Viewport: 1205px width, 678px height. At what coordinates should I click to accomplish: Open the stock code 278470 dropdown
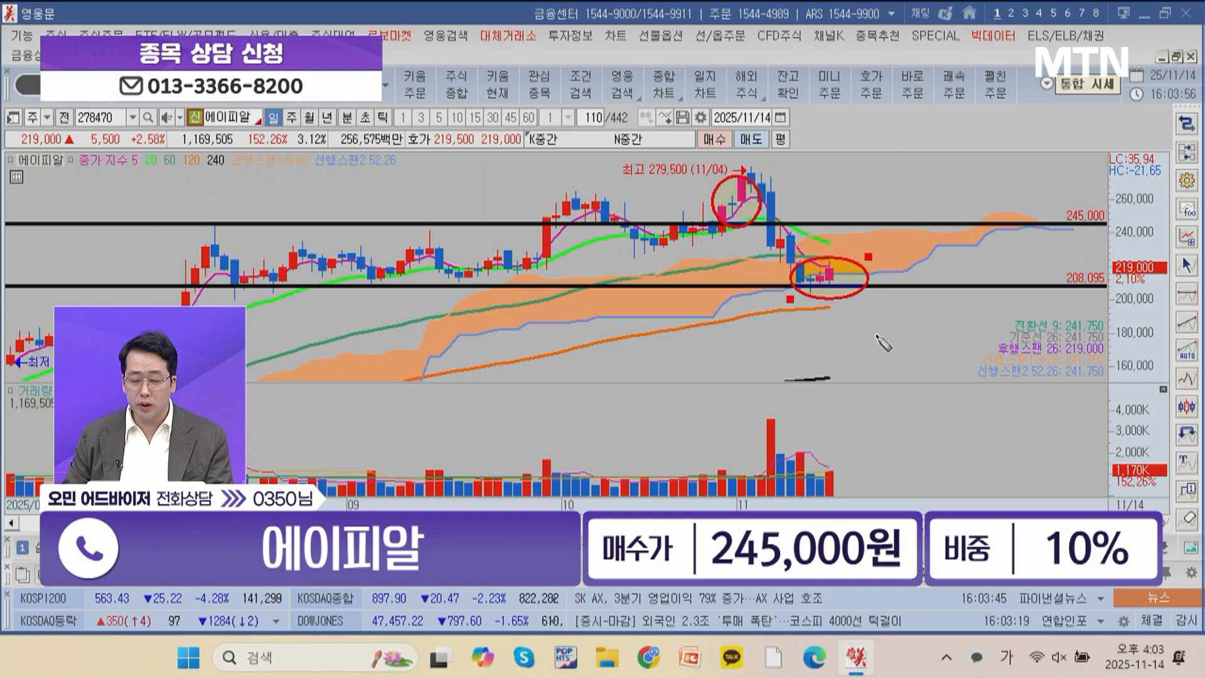pyautogui.click(x=132, y=117)
